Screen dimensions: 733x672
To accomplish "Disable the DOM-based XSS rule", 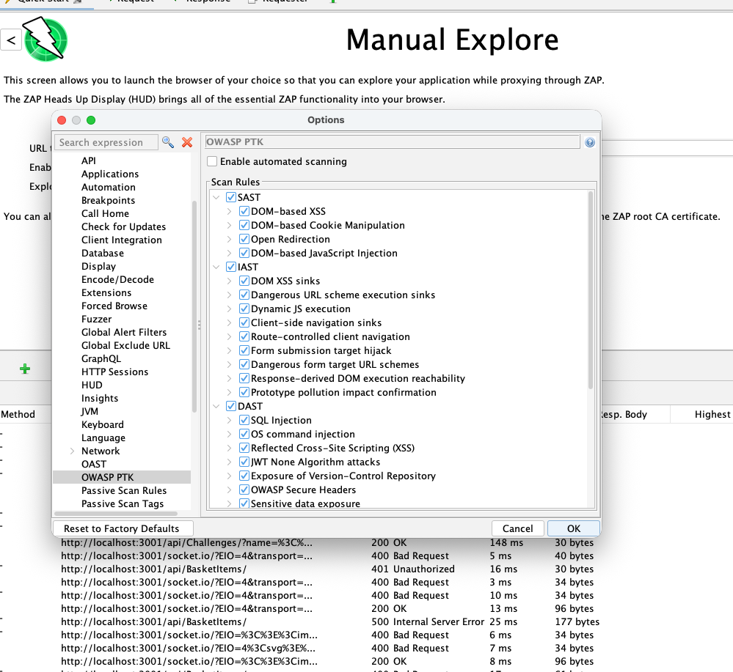I will [x=244, y=211].
